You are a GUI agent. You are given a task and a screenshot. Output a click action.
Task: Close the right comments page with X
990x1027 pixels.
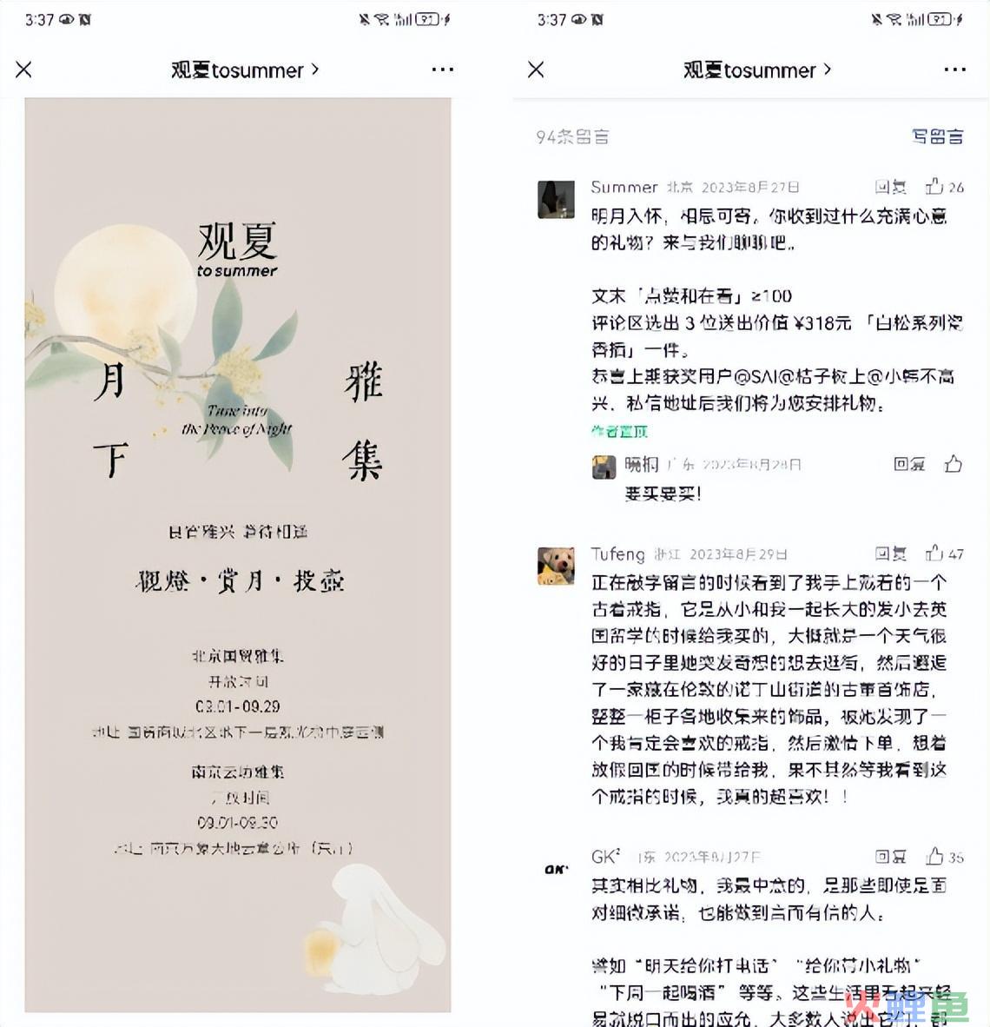(536, 70)
